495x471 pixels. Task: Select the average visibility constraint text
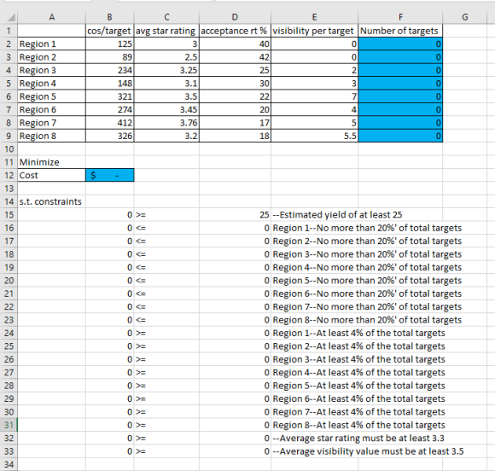click(368, 451)
